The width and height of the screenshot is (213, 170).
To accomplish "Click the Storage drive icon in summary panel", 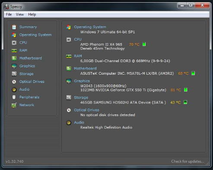I will pos(69,98).
